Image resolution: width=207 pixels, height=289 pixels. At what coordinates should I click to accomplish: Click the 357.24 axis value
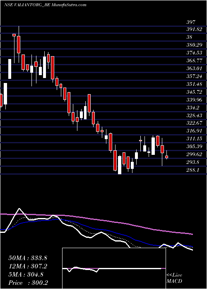[x=194, y=76]
